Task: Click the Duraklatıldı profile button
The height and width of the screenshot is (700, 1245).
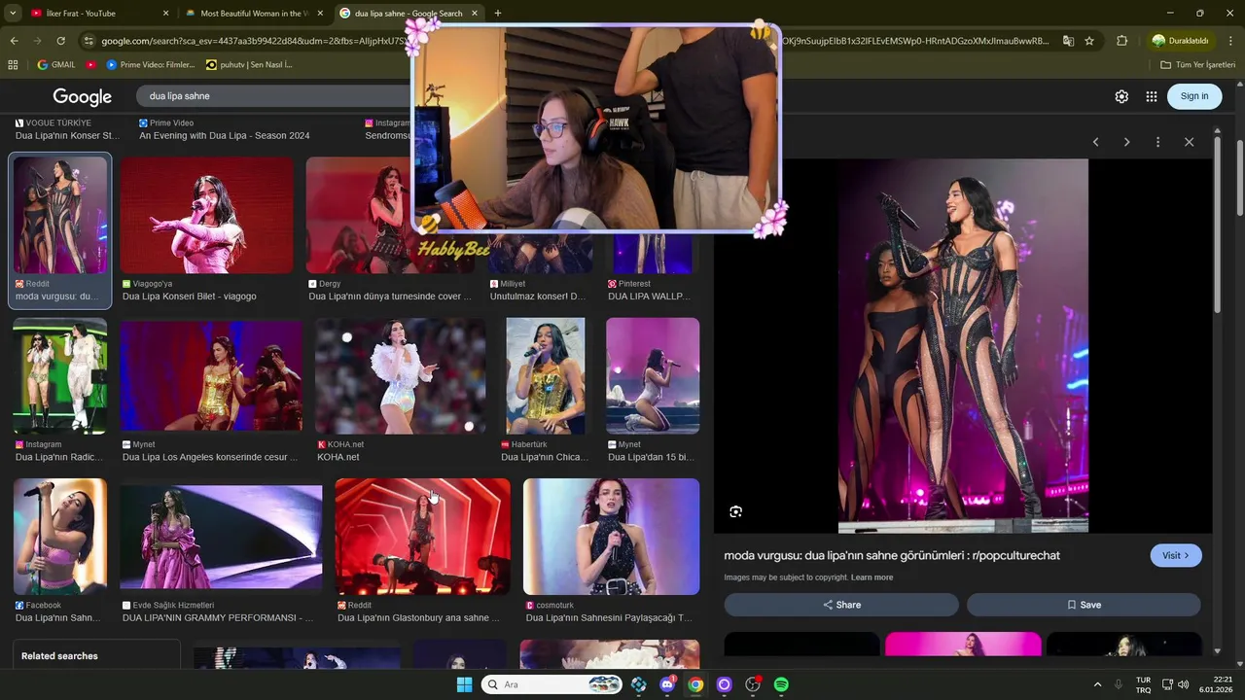Action: (x=1181, y=41)
